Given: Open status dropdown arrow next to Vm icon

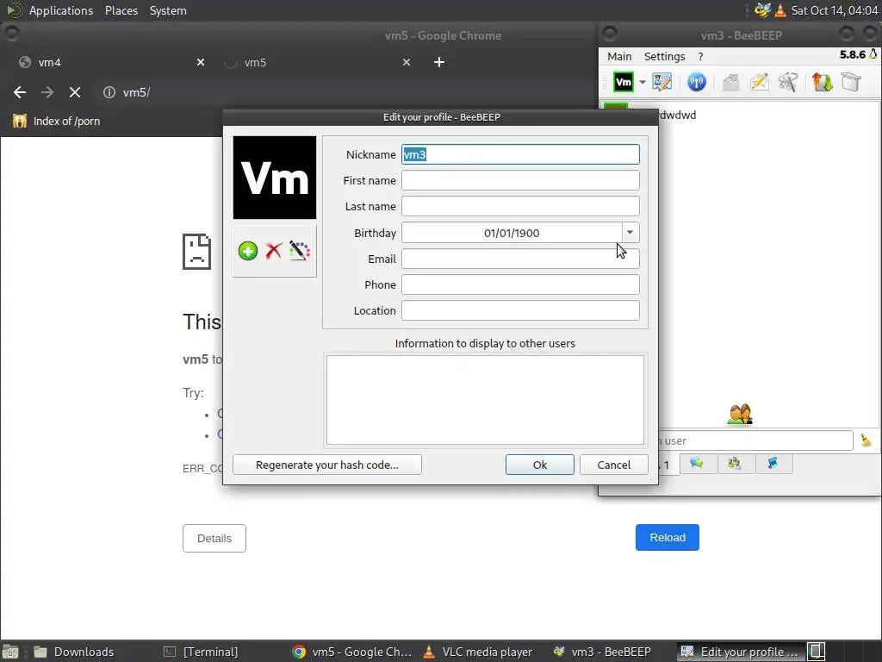Looking at the screenshot, I should point(643,82).
